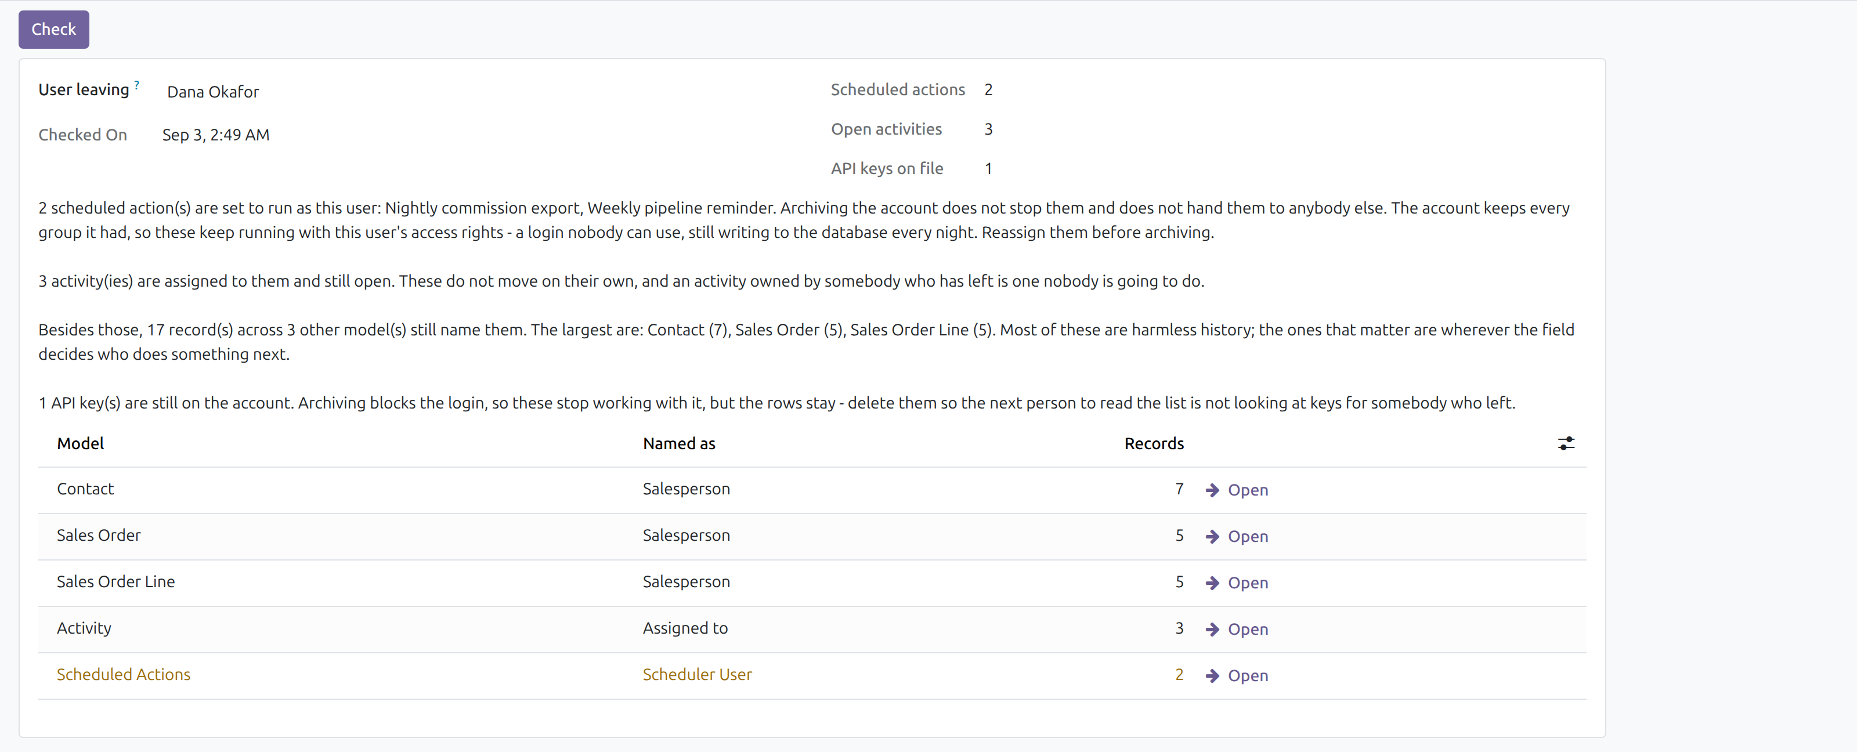This screenshot has width=1857, height=752.
Task: Click the arrow icon in Contact row
Action: point(1212,490)
